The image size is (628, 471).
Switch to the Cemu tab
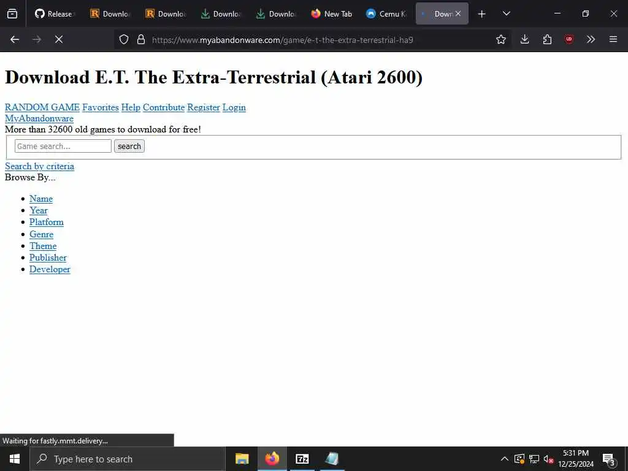387,13
